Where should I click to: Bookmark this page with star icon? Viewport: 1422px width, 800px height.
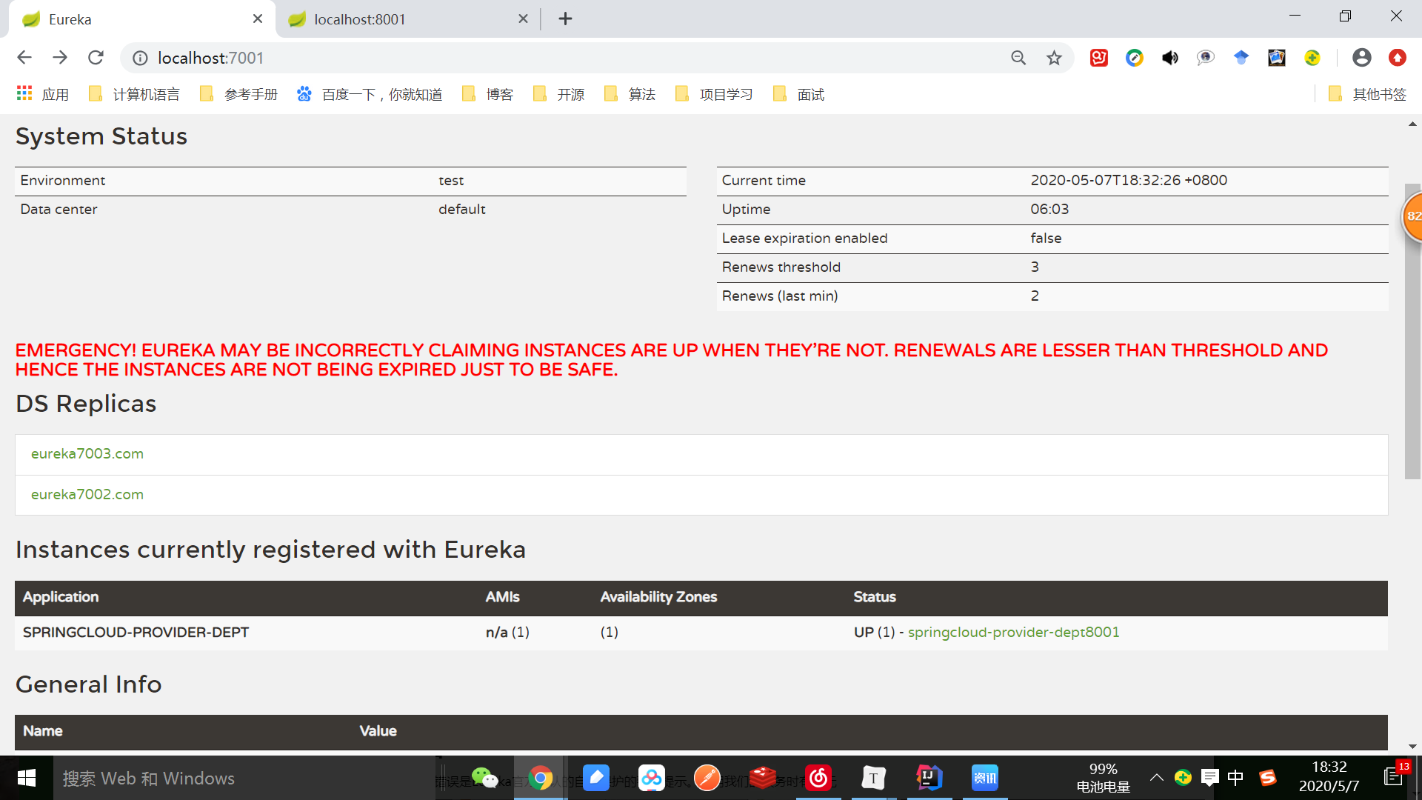[x=1054, y=58]
